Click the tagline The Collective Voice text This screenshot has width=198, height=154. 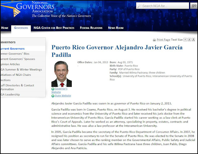tap(61, 16)
